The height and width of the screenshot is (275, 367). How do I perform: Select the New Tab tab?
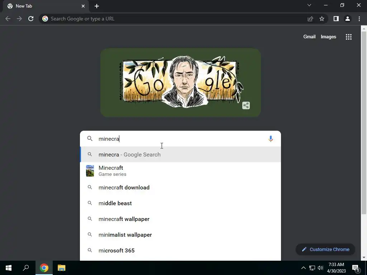(x=46, y=6)
